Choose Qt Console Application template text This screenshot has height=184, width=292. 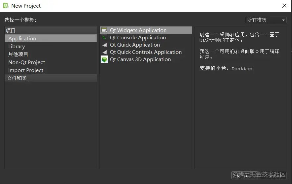[138, 38]
